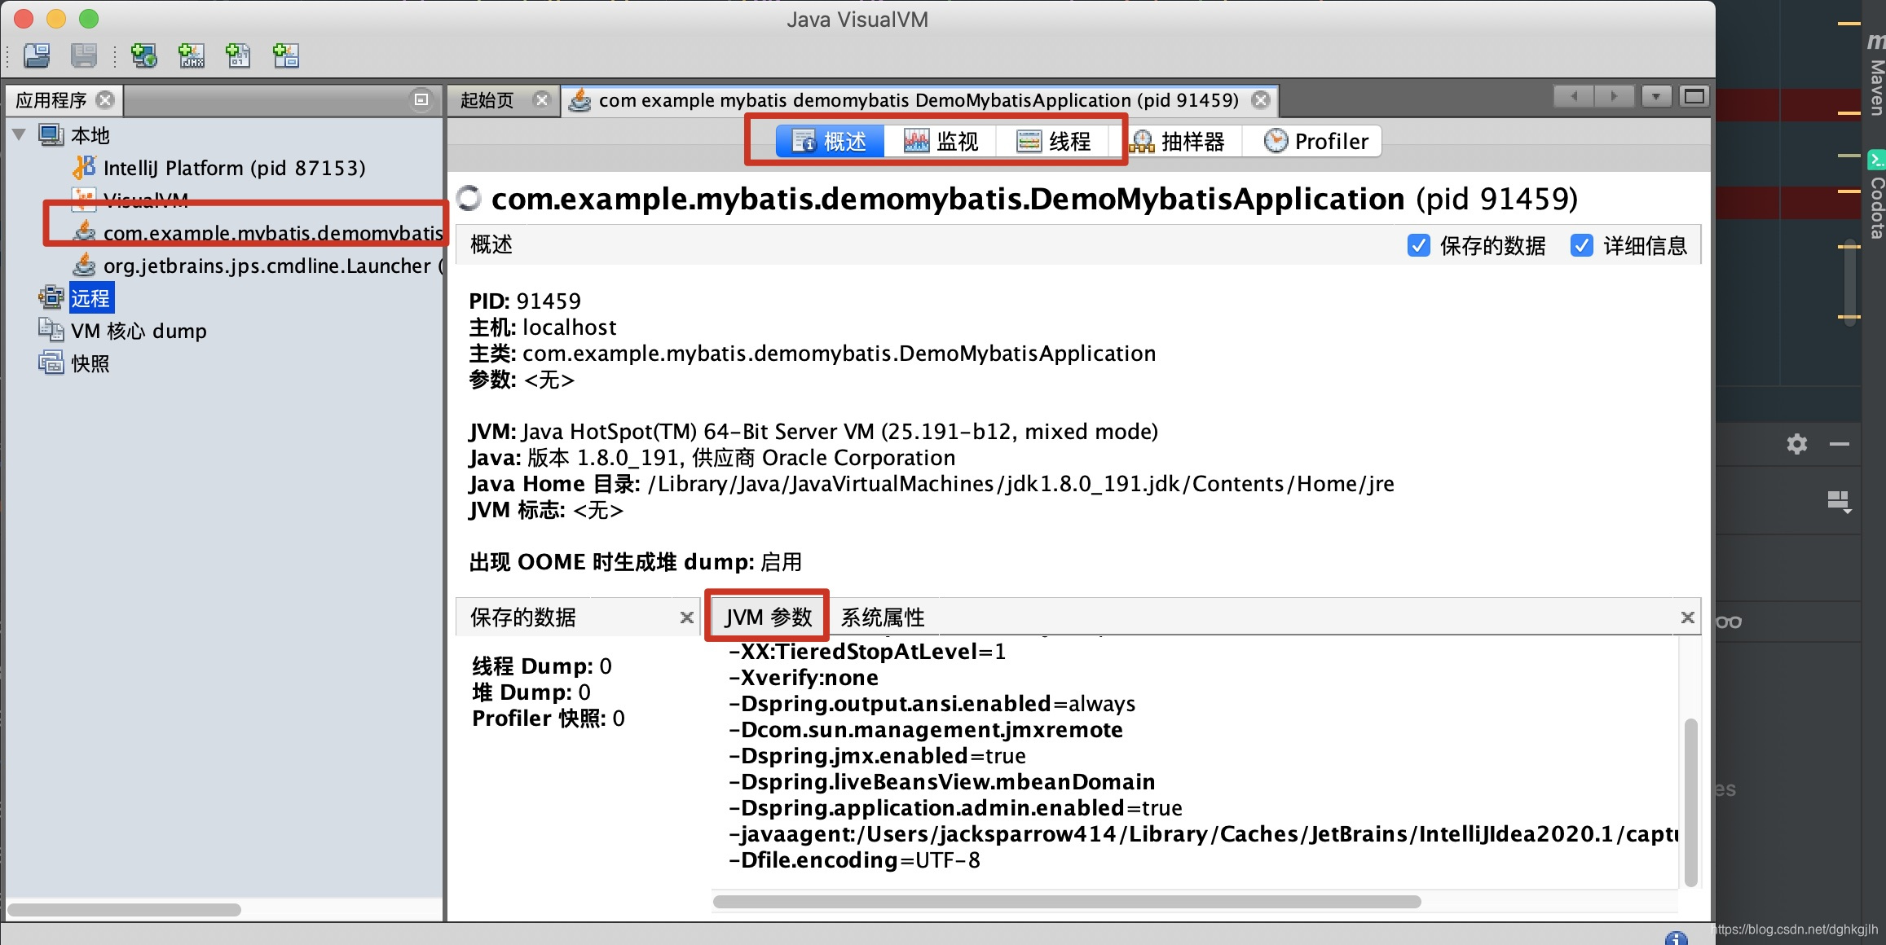The image size is (1886, 945).
Task: Click the 远程 network icon
Action: 51,297
